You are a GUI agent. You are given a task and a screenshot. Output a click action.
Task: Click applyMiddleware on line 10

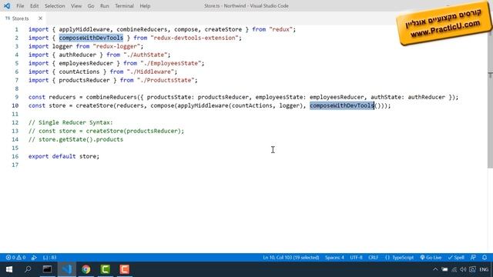coord(203,105)
